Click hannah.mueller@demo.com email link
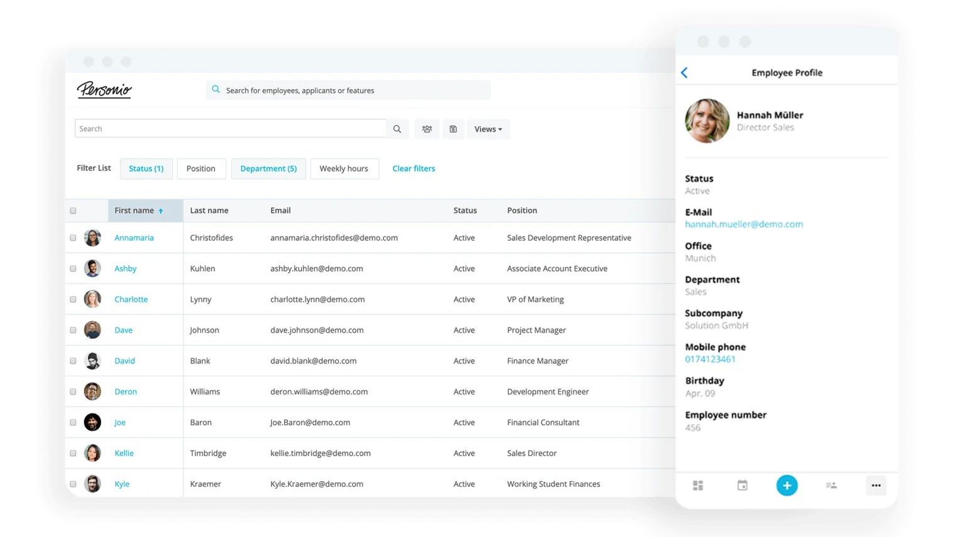 pyautogui.click(x=744, y=224)
